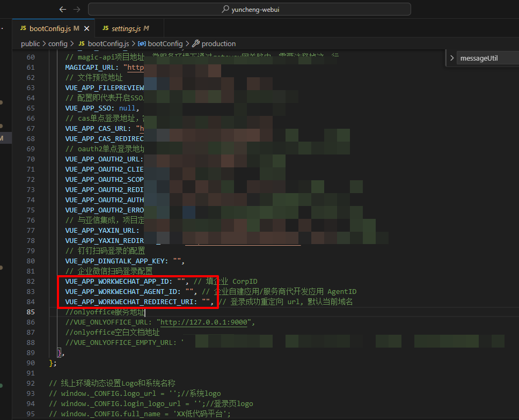Select the config breadcrumb folder
Screen dimensions: 519x420
coord(58,43)
